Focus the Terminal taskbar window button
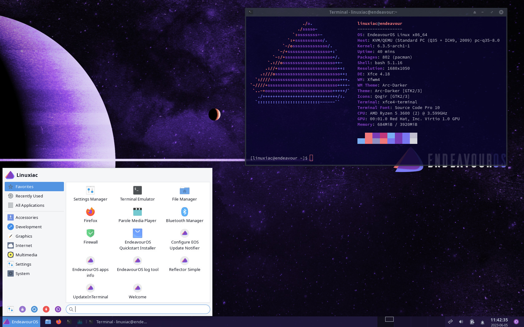 [x=118, y=322]
